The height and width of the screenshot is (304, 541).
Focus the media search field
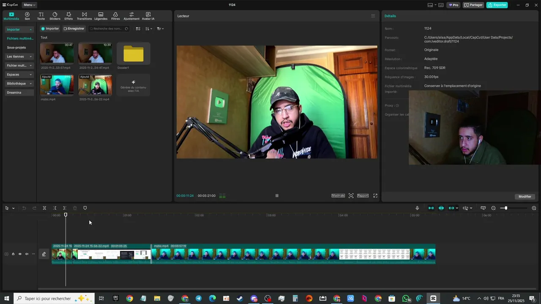tap(109, 29)
